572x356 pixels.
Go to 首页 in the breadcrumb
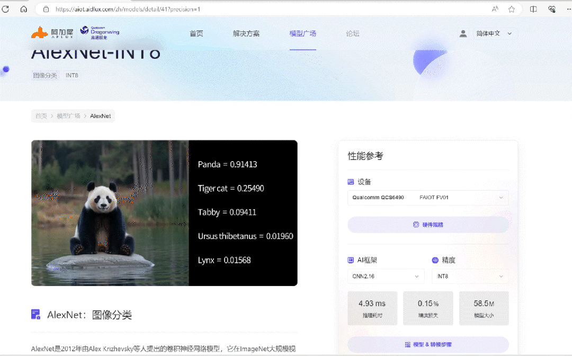[41, 116]
